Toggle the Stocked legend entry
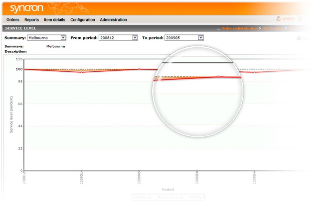This screenshot has width=324, height=224. pos(142,198)
